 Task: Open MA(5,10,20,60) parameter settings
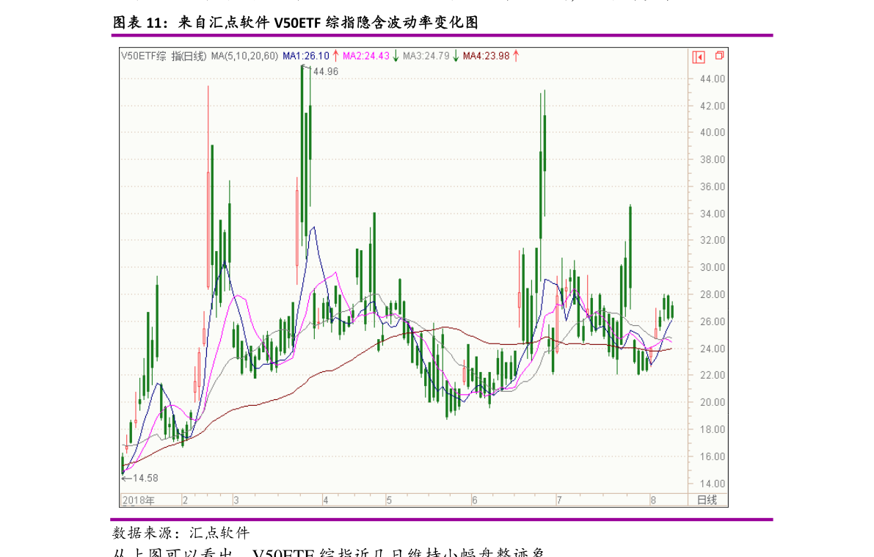click(244, 56)
